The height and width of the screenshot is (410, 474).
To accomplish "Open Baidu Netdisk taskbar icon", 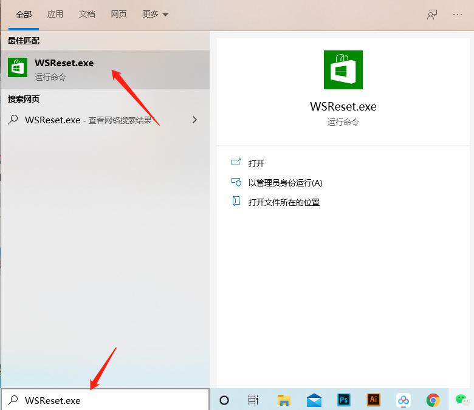I will (404, 400).
